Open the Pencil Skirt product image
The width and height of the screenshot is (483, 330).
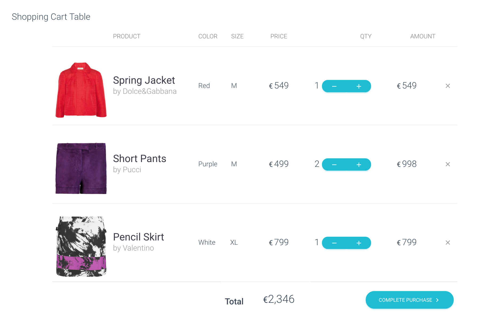tap(81, 246)
